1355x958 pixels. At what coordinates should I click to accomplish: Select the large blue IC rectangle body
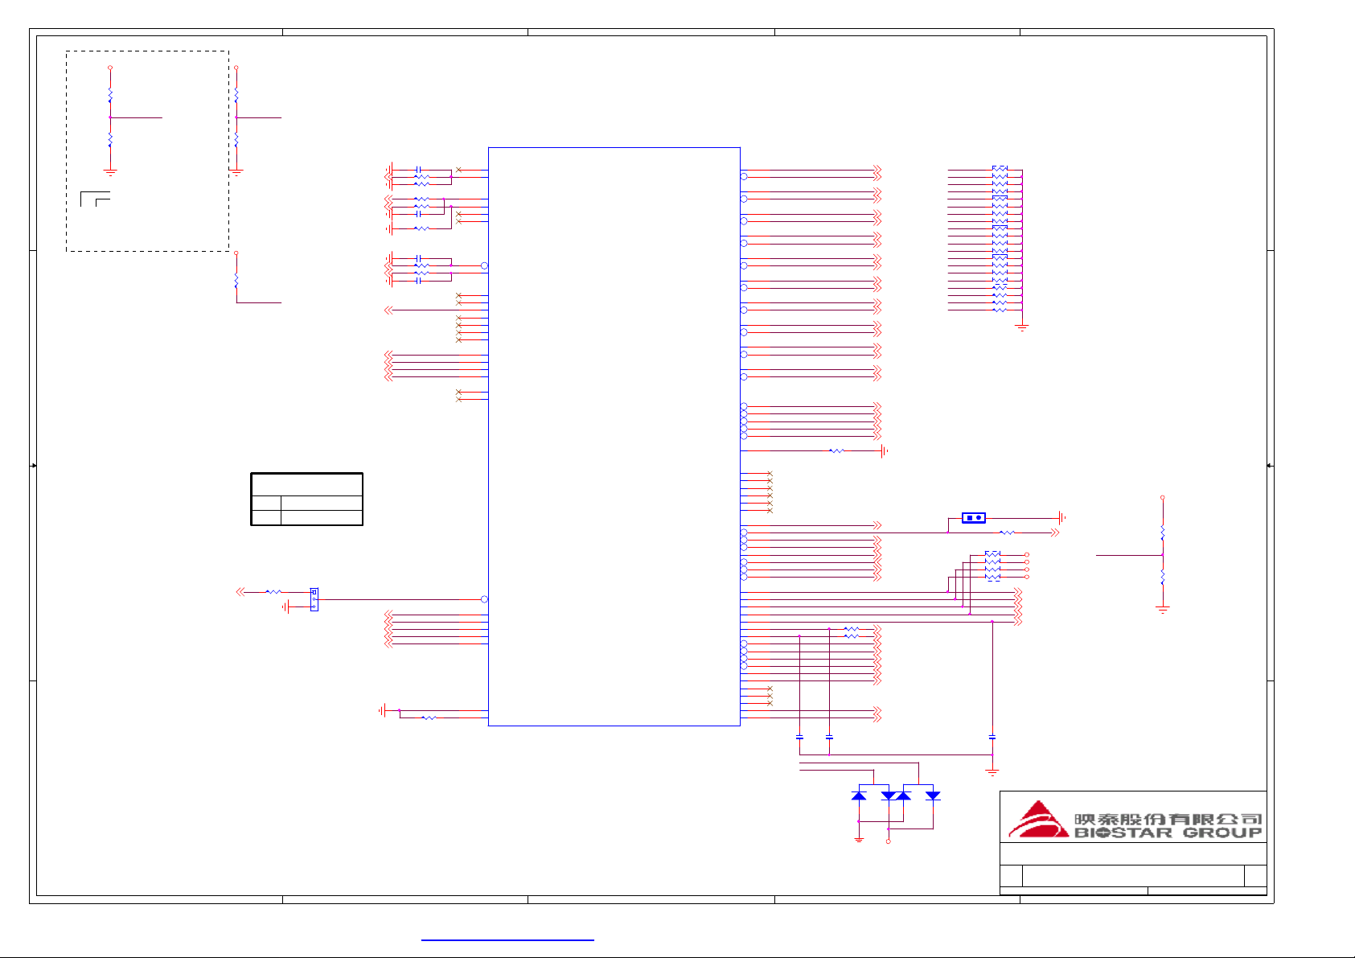tap(614, 437)
